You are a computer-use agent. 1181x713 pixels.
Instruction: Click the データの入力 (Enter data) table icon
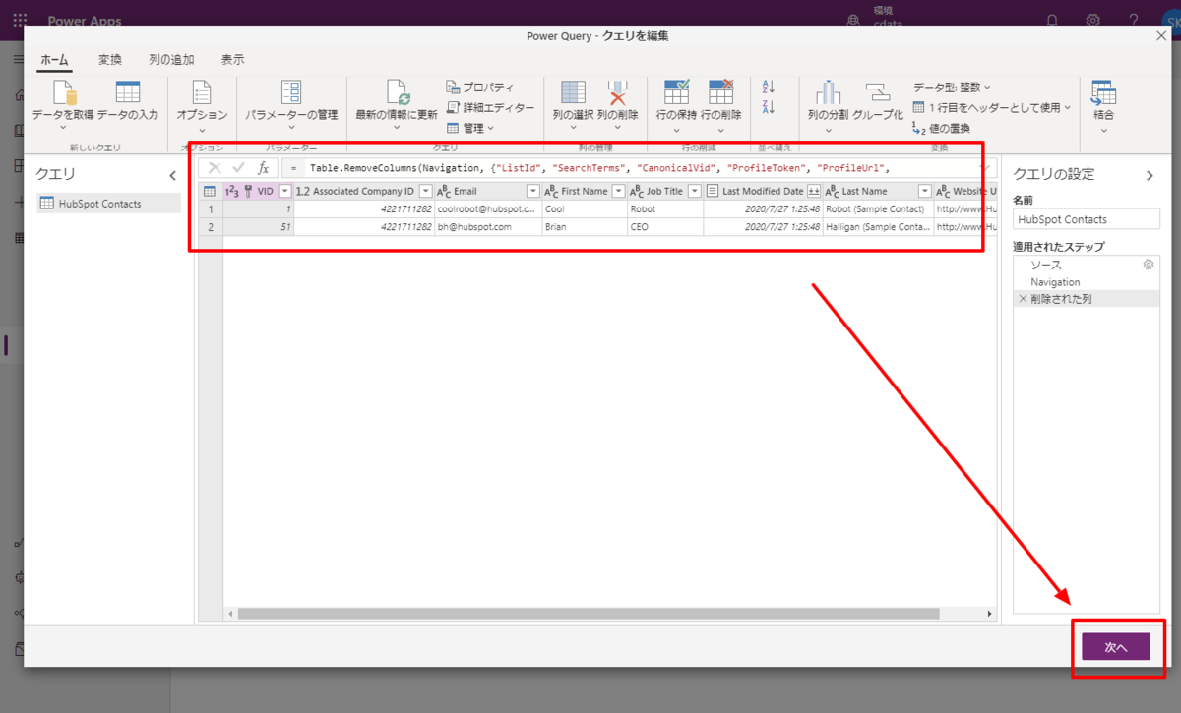128,92
